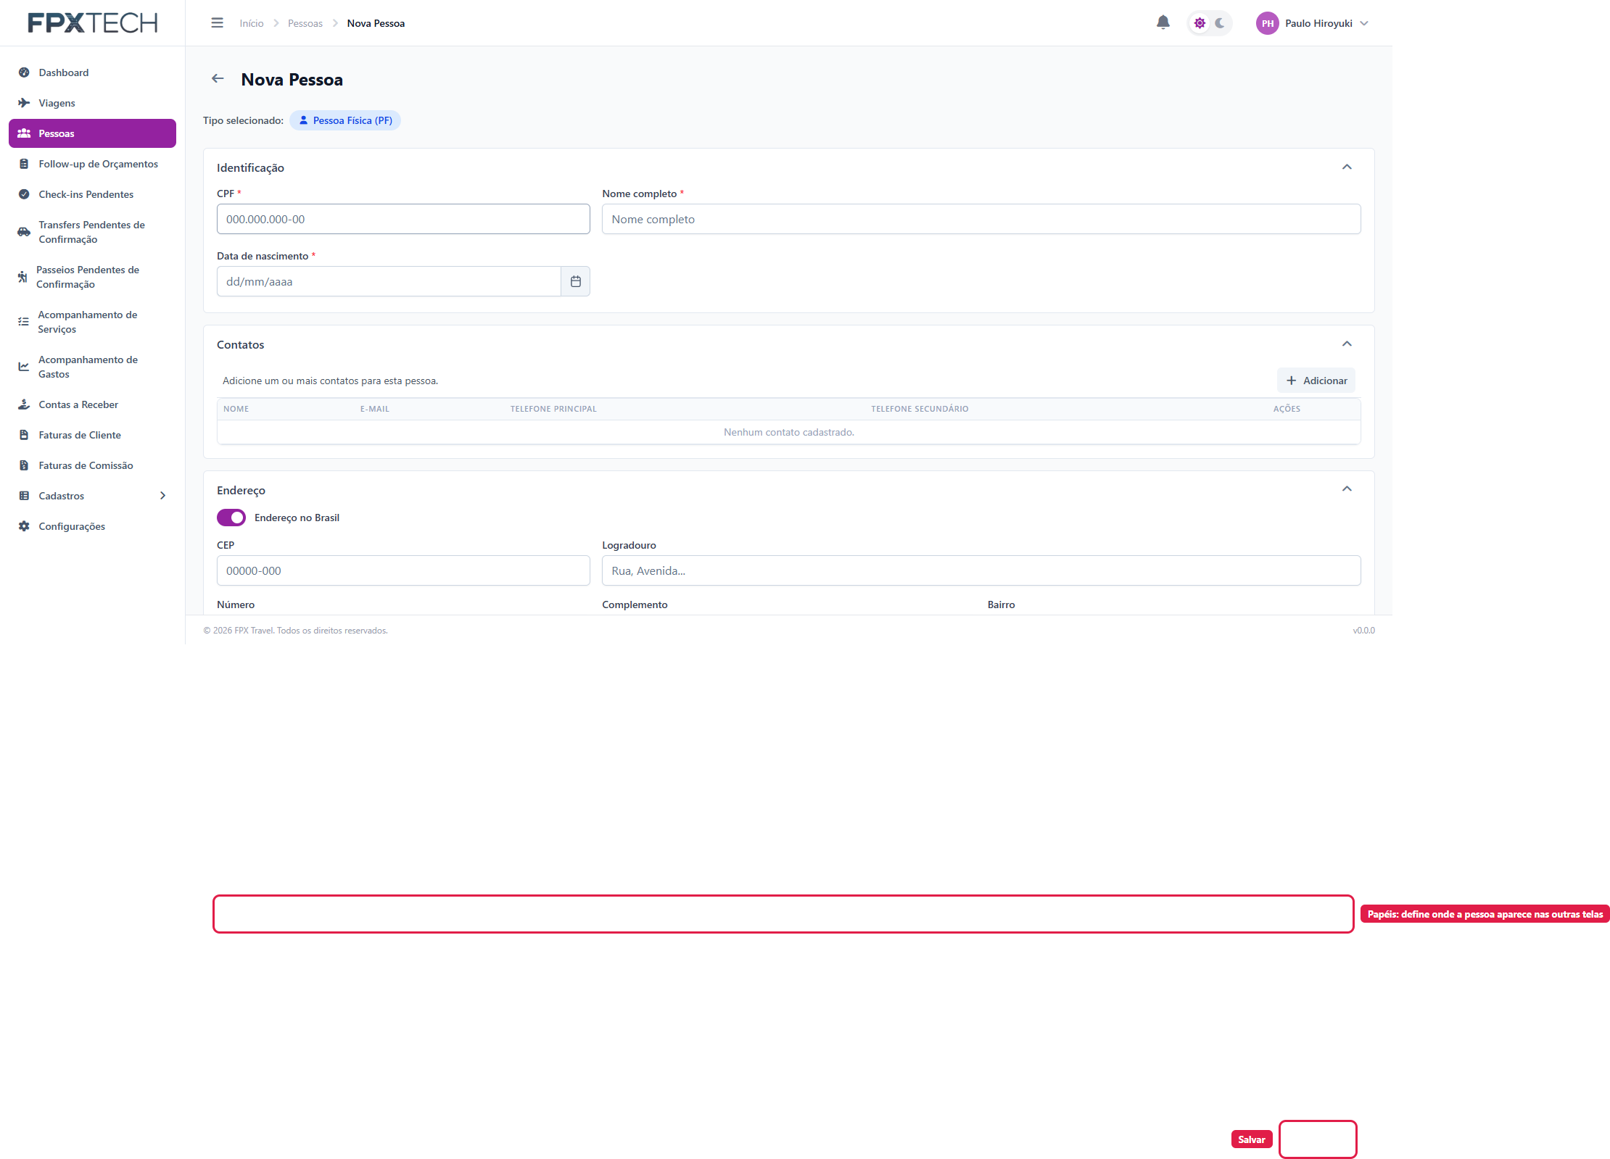This screenshot has height=1159, width=1610.
Task: Click the Passeios Pendentes hiker icon
Action: click(22, 277)
